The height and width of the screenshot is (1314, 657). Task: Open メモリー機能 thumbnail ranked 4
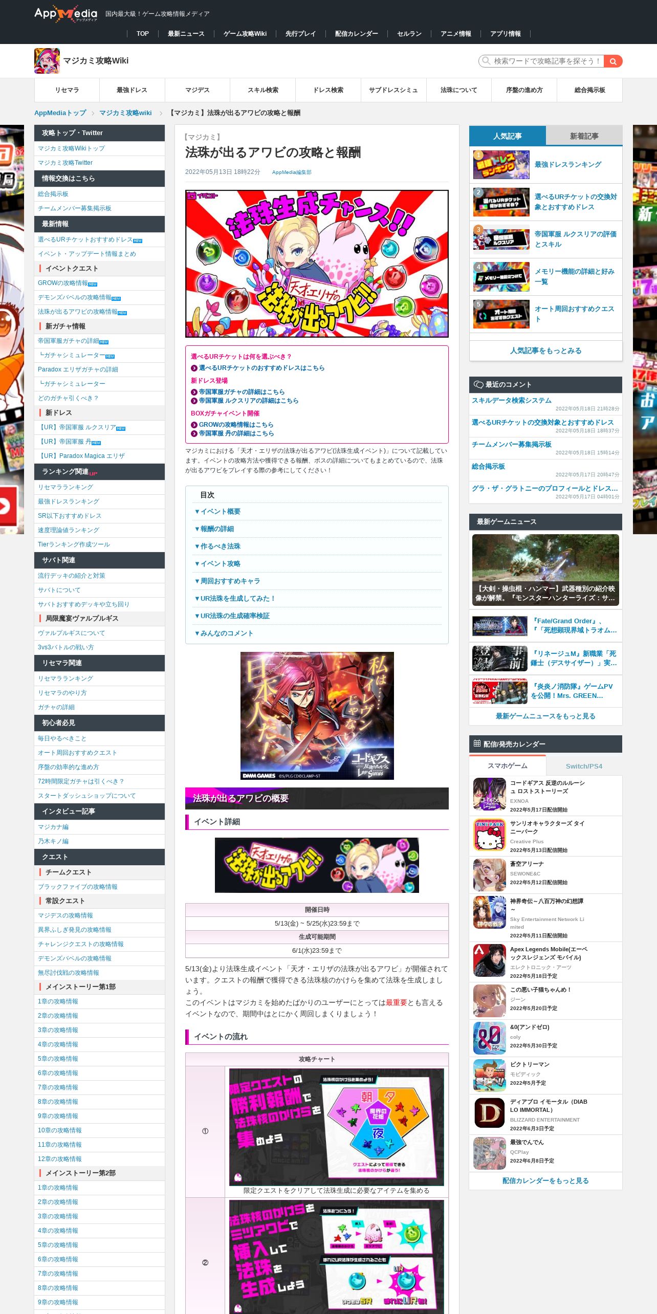point(501,277)
